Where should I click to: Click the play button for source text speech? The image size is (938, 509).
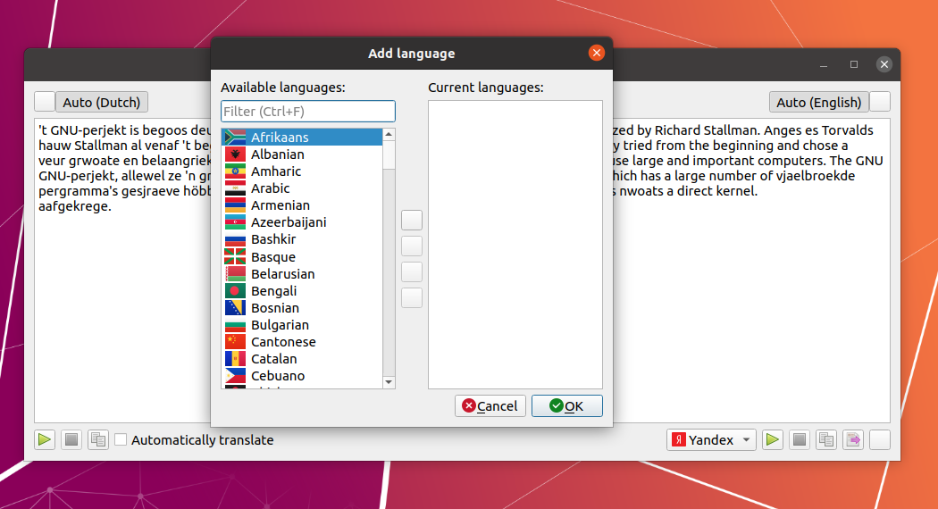[x=45, y=439]
